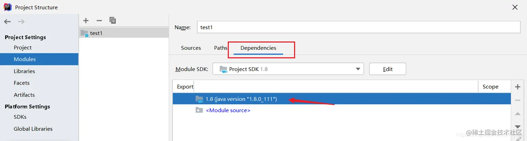Click the Edit SDK button
Screen dimensions: 527x141
[388, 69]
